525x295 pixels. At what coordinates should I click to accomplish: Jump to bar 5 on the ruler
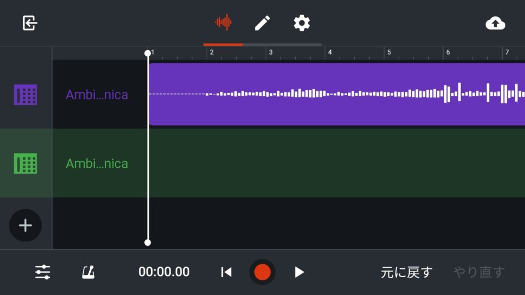coord(389,52)
